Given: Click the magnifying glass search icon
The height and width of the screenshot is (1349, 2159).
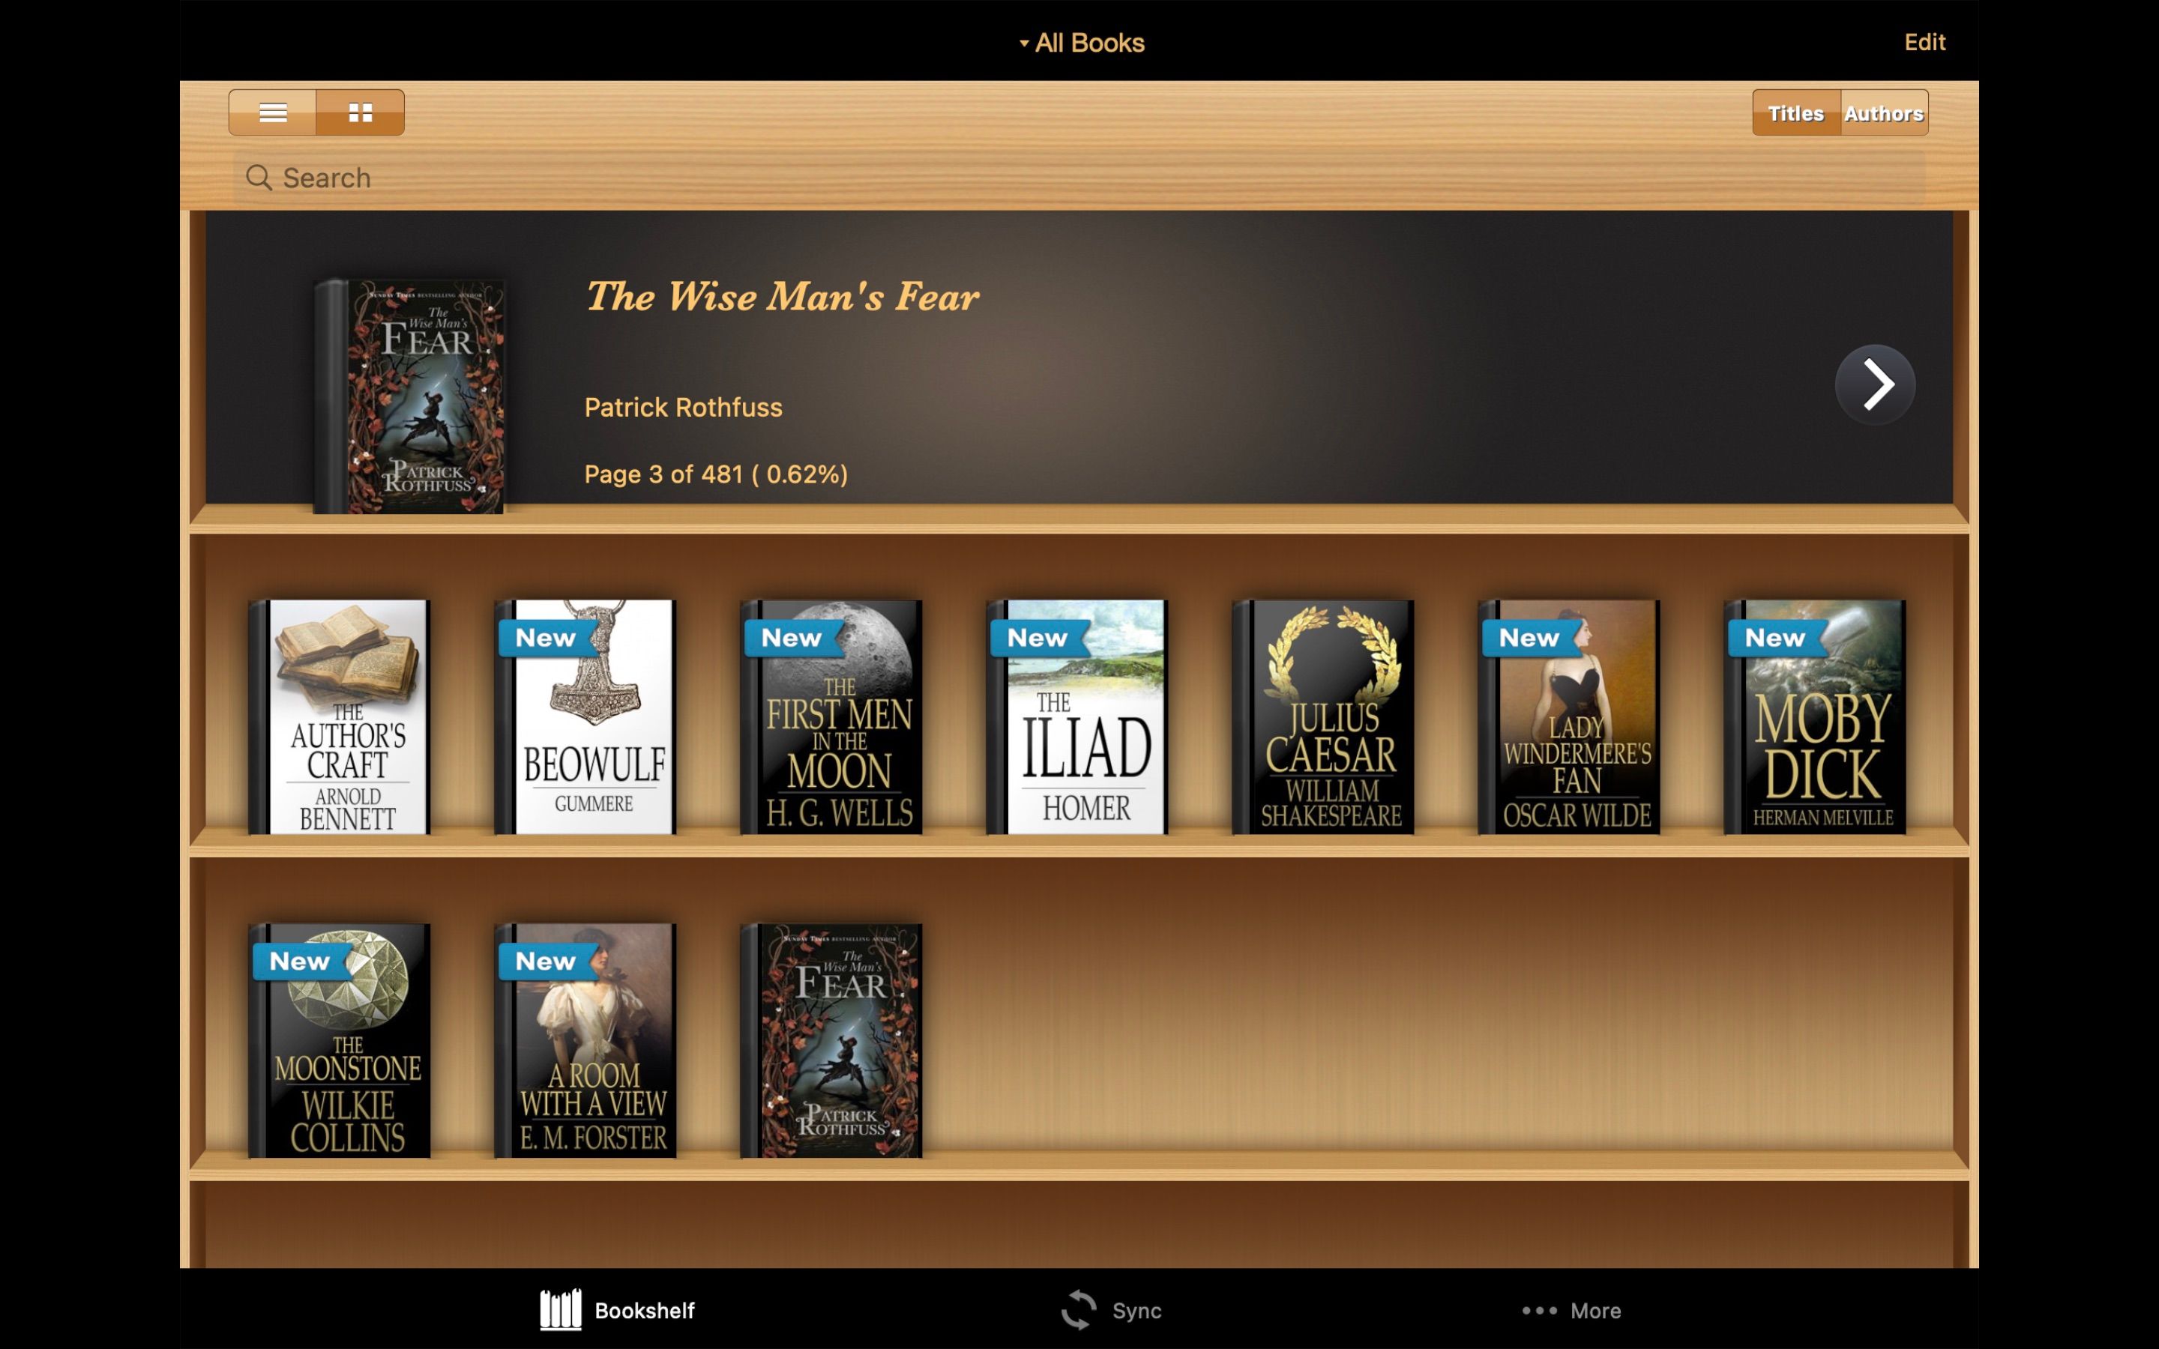Looking at the screenshot, I should [x=259, y=178].
